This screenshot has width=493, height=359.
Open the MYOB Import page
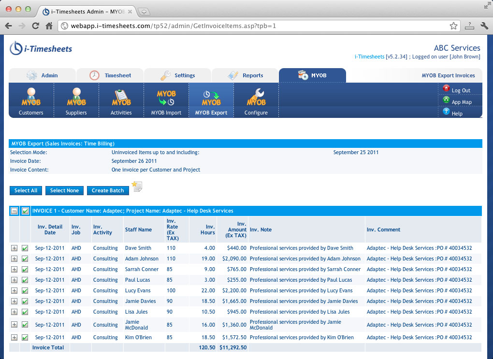[166, 101]
